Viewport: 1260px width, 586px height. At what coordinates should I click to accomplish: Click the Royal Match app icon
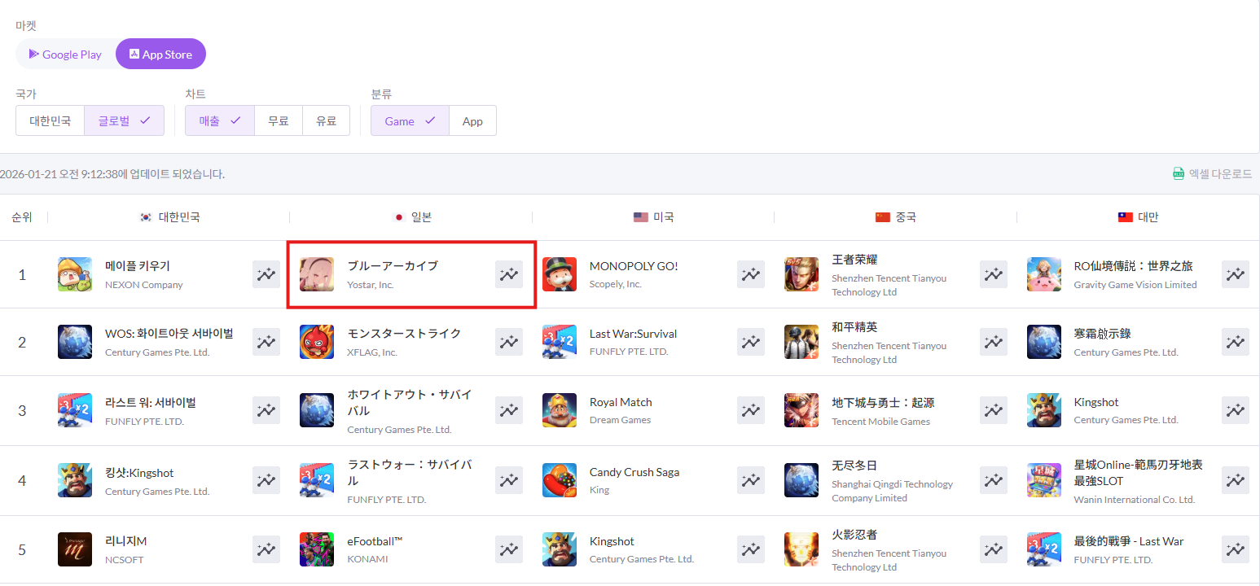[559, 410]
